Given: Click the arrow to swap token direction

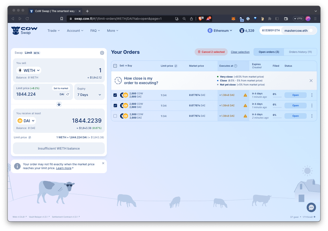Looking at the screenshot, I should click(x=59, y=104).
